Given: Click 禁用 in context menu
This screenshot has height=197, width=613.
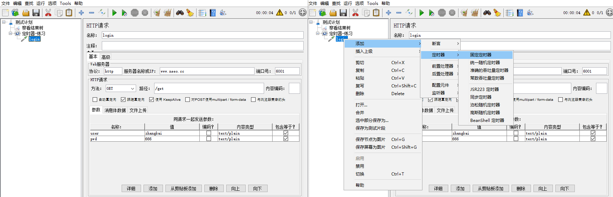Looking at the screenshot, I should 383,166.
